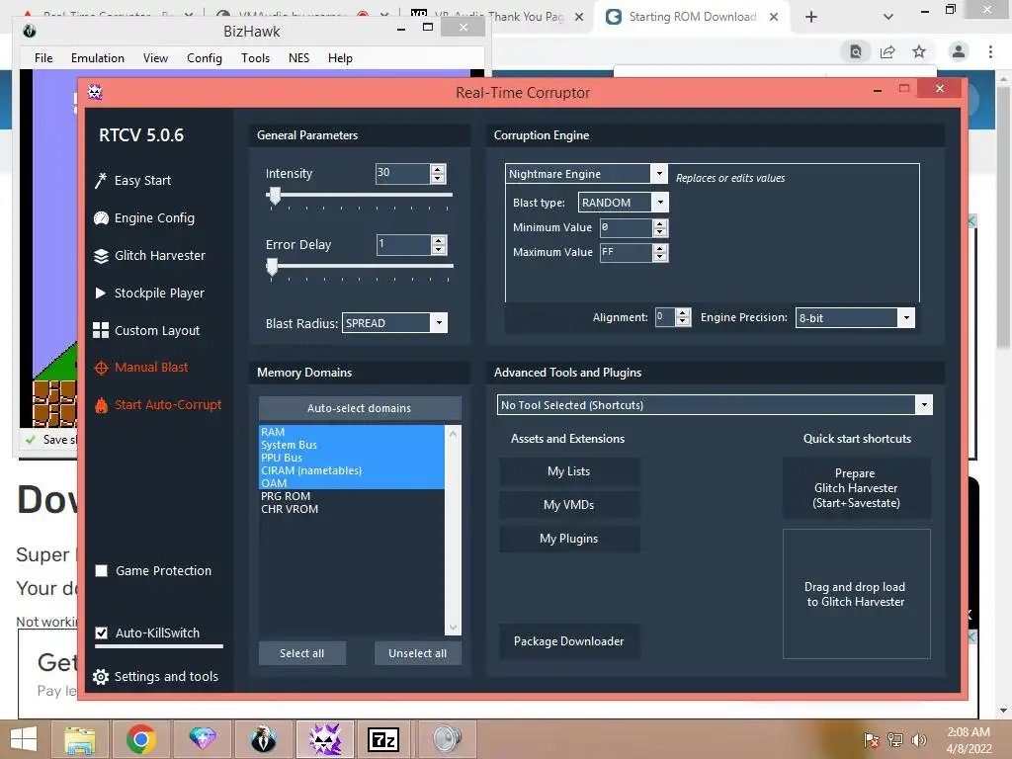Click the BizHawk window logo icon
1012x759 pixels.
tap(29, 31)
